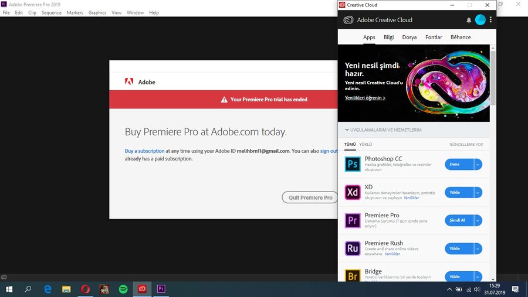528x297 pixels.
Task: Expand the Bridge Yükle dropdown arrow
Action: [478, 276]
